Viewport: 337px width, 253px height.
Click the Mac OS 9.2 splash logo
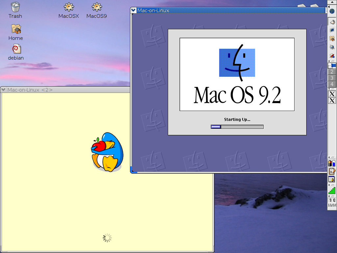click(237, 74)
